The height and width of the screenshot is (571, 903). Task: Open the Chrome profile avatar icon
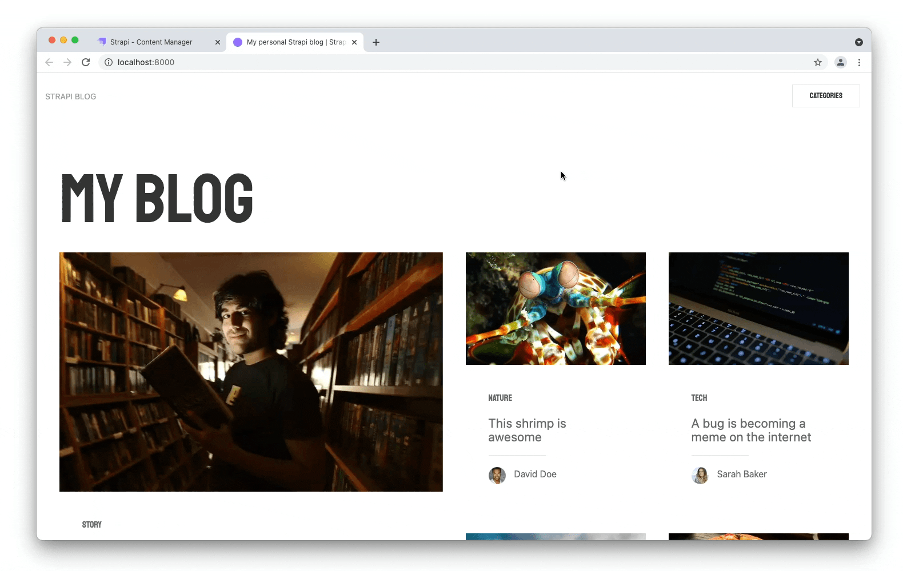click(x=840, y=62)
